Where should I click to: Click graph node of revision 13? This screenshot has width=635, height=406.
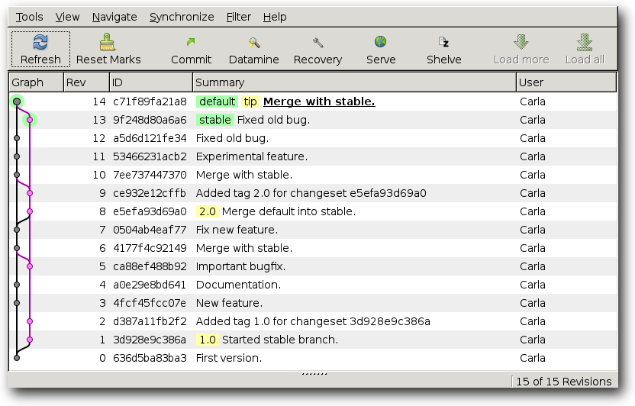[x=30, y=120]
